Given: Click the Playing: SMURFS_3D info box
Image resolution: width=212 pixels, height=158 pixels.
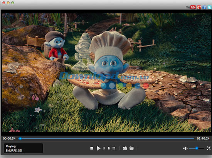Looking at the screenshot, I should coord(24,148).
